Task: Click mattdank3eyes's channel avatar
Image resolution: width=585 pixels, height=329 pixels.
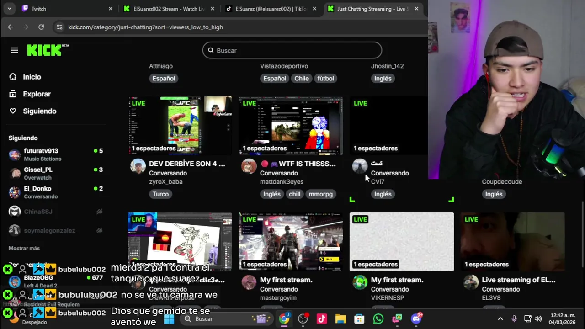Action: pos(249,166)
